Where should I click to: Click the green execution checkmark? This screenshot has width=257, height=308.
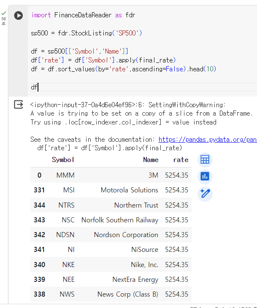pyautogui.click(x=4, y=13)
